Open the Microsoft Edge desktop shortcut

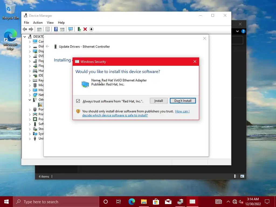click(11, 40)
